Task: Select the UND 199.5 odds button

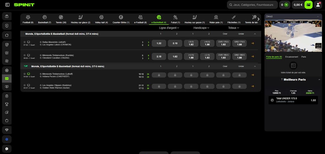Action: coord(239,56)
